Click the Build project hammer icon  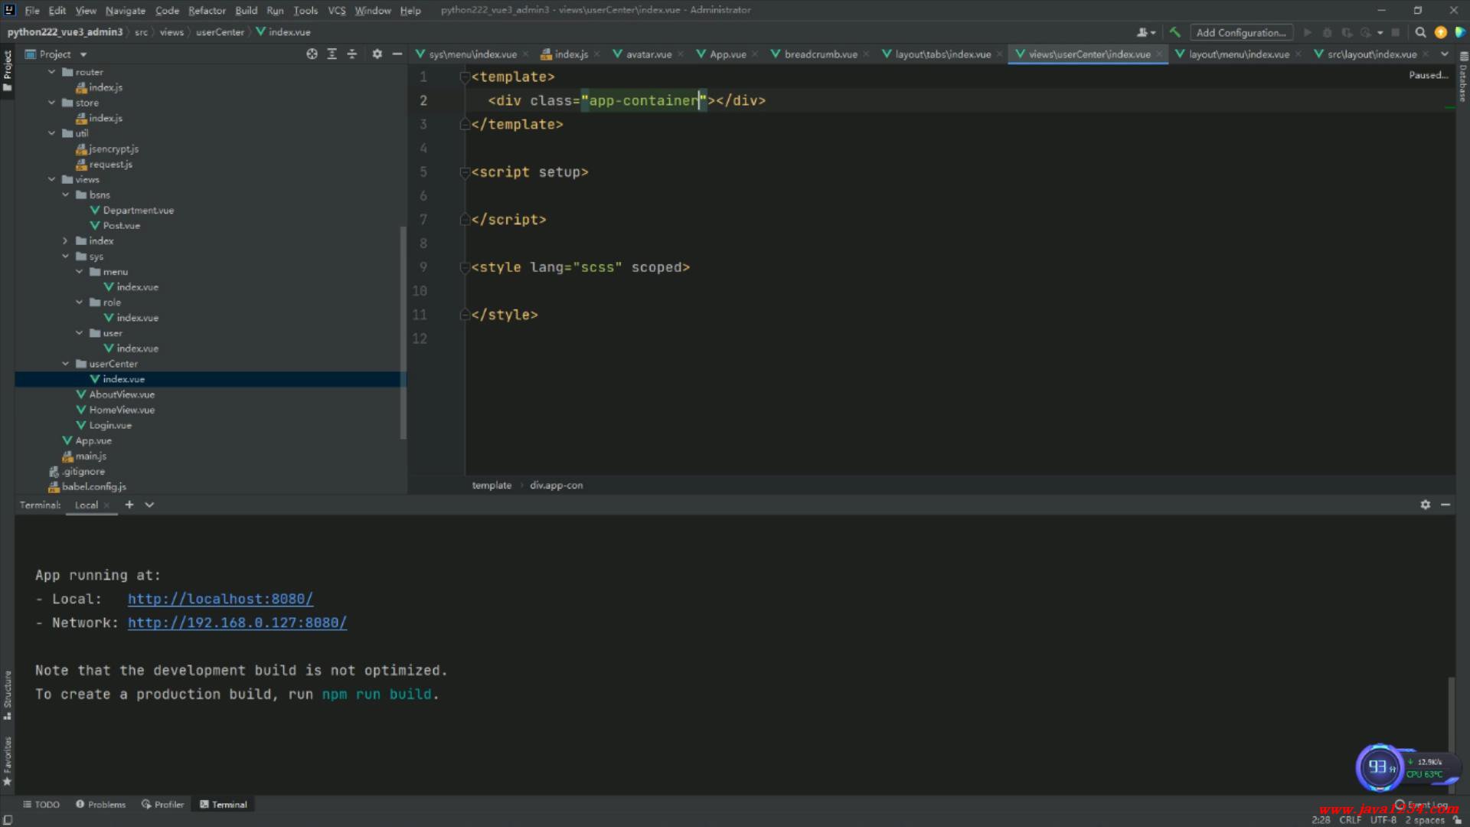pyautogui.click(x=1175, y=32)
